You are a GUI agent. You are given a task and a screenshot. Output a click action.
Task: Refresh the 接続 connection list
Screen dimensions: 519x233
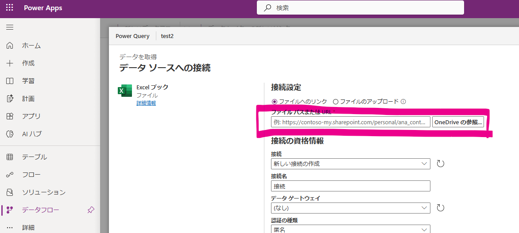tap(440, 164)
